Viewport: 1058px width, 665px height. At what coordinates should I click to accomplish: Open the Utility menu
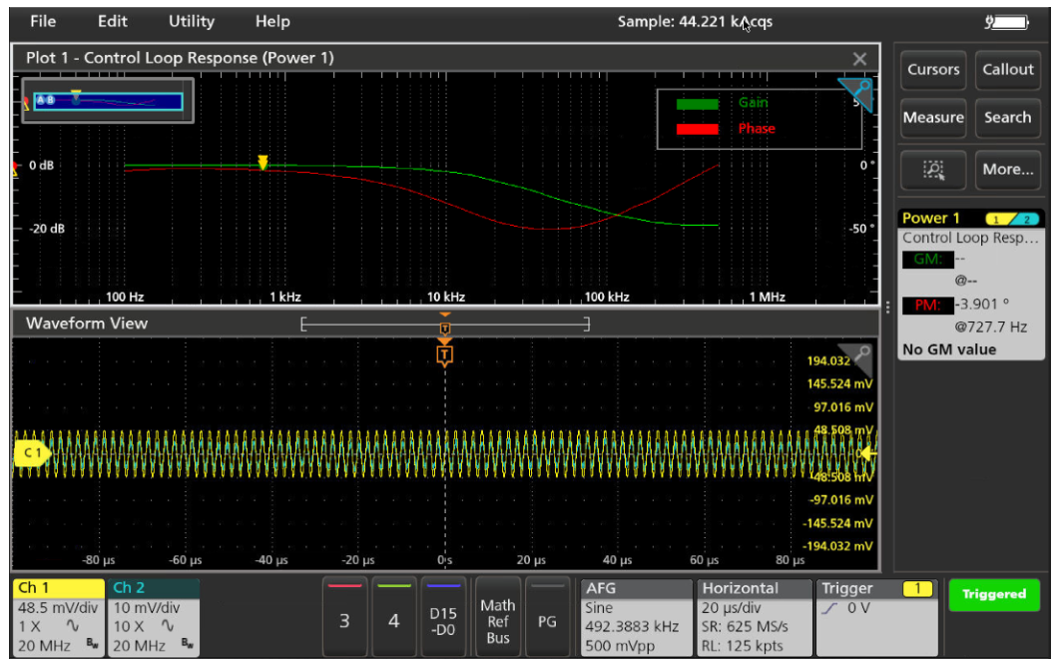191,21
